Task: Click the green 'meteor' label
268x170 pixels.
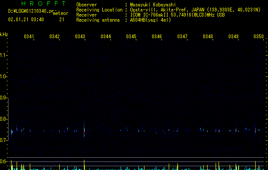Action: tap(61, 13)
